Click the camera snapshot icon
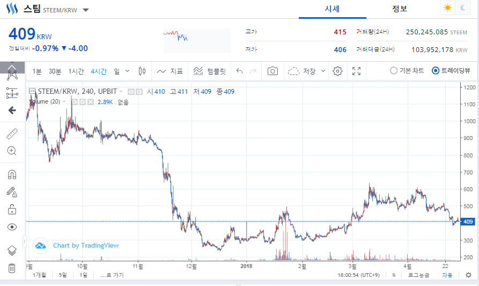479x286 pixels. pyautogui.click(x=272, y=71)
